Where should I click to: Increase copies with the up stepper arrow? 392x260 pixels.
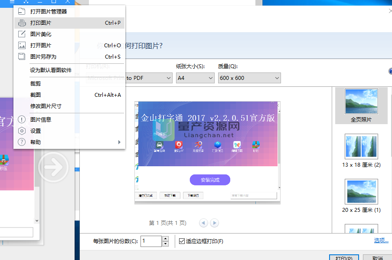point(165,238)
